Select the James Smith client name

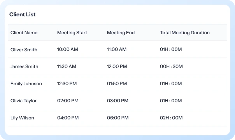coord(24,66)
